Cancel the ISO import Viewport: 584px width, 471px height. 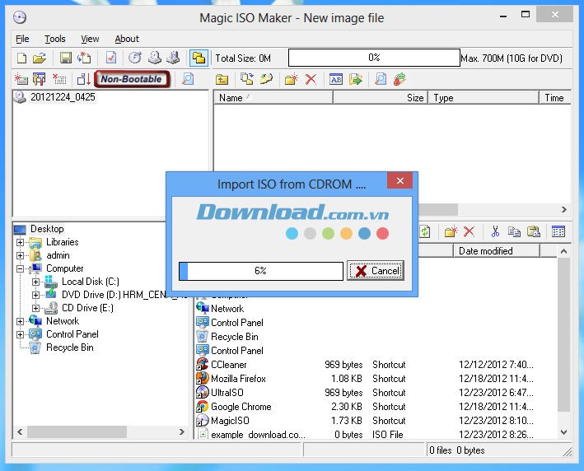tap(376, 271)
